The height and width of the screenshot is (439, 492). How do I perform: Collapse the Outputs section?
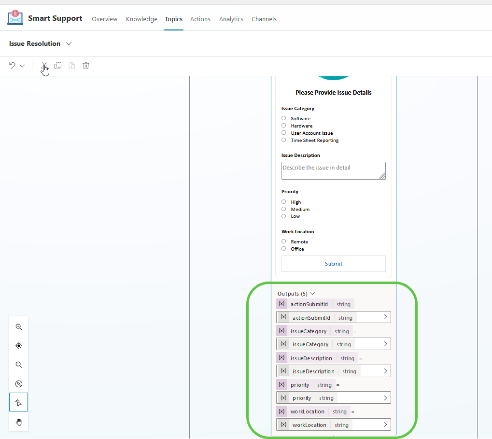tap(312, 293)
